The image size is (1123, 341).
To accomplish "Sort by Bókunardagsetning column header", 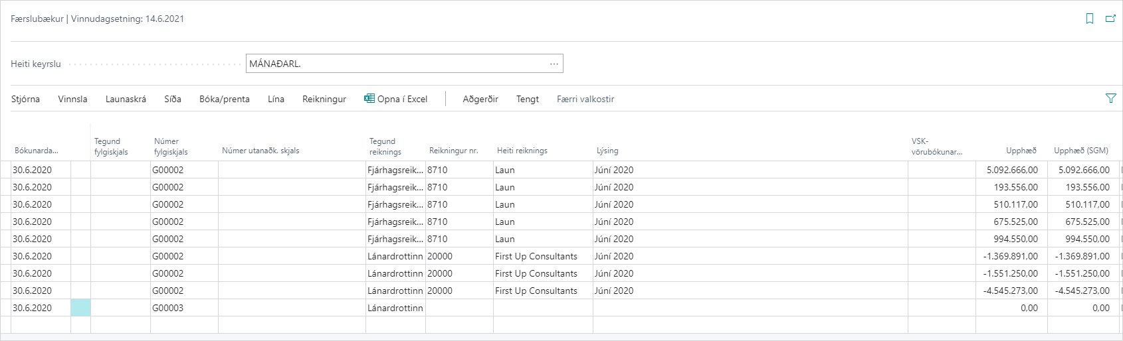I will pos(37,151).
